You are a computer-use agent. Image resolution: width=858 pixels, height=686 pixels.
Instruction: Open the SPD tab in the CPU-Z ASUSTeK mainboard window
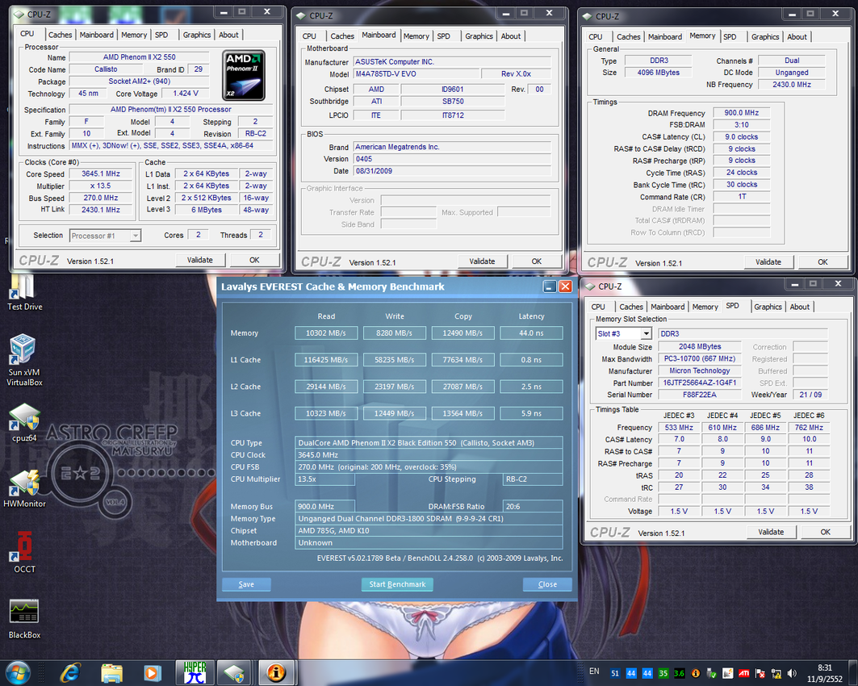click(x=444, y=36)
